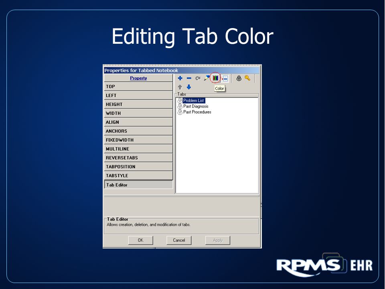Select the TOP property

[x=138, y=87]
